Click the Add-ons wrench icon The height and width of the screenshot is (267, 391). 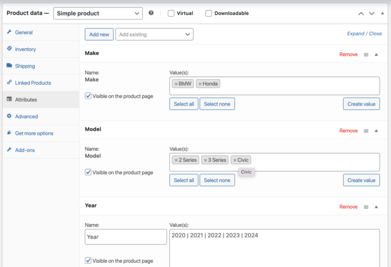click(x=9, y=149)
